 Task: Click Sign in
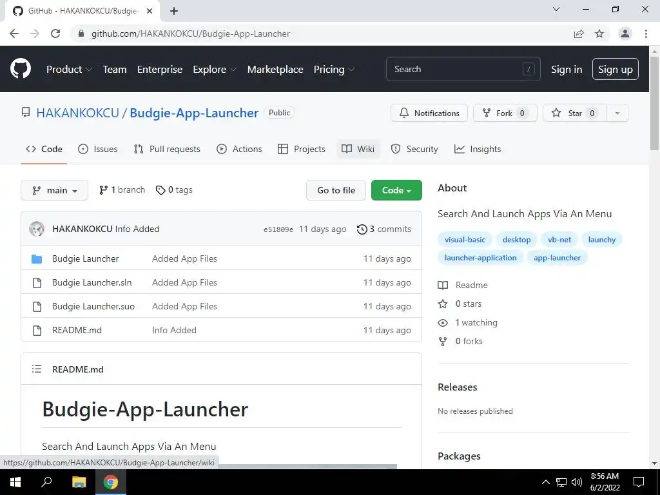click(567, 70)
